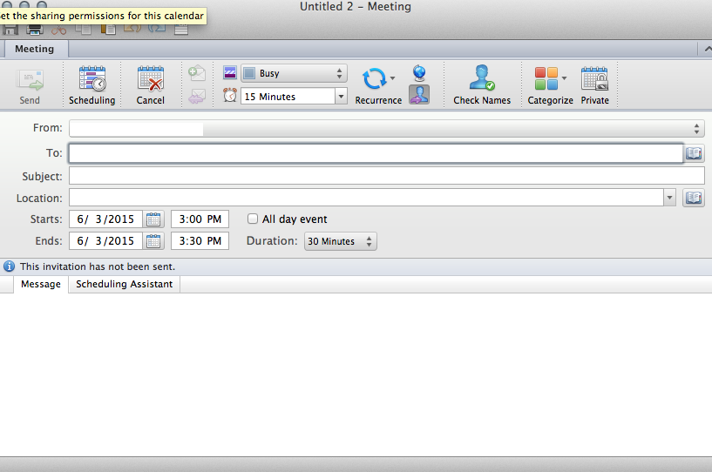712x472 pixels.
Task: Switch to the Scheduling Assistant tab
Action: pyautogui.click(x=124, y=284)
